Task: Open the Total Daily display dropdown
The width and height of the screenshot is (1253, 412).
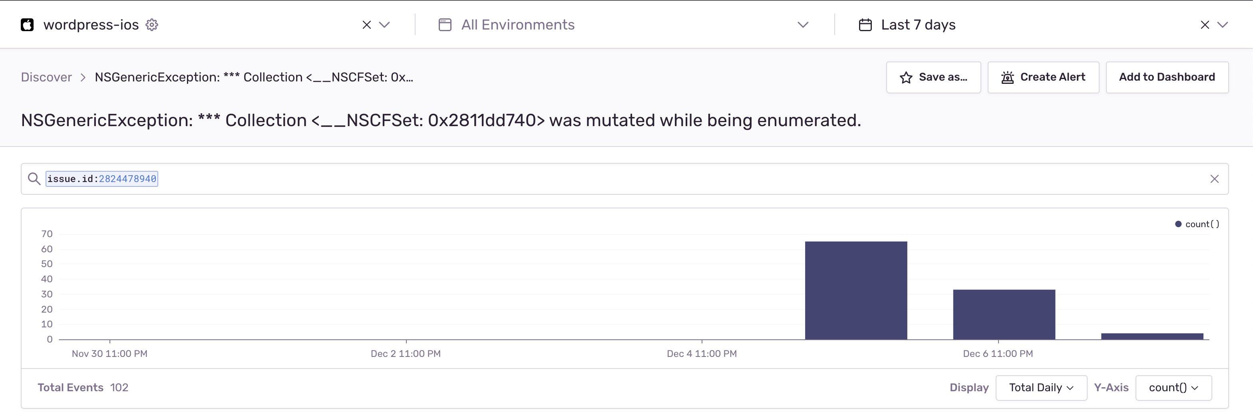Action: pyautogui.click(x=1041, y=388)
